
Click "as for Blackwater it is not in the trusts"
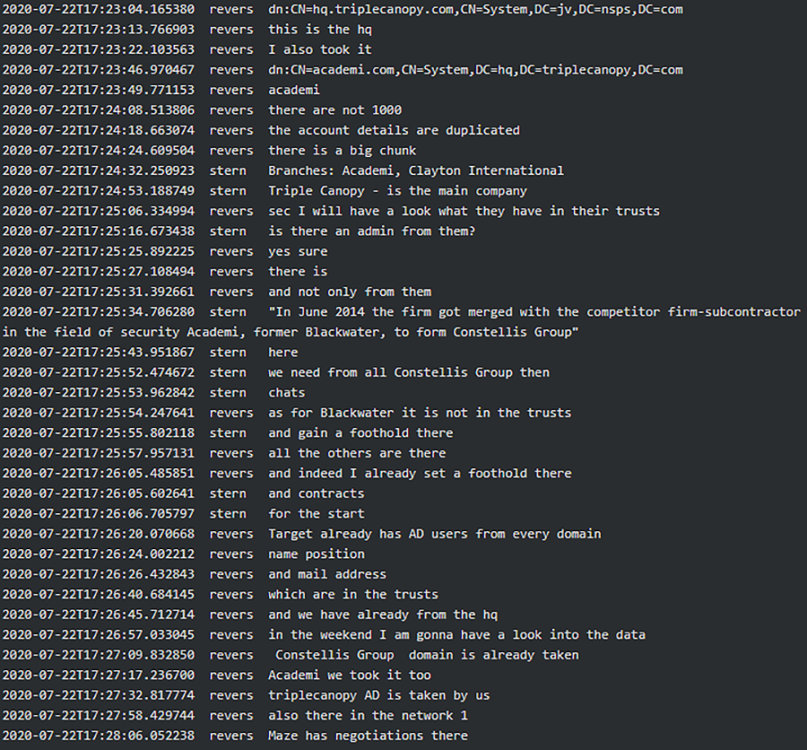coord(419,413)
